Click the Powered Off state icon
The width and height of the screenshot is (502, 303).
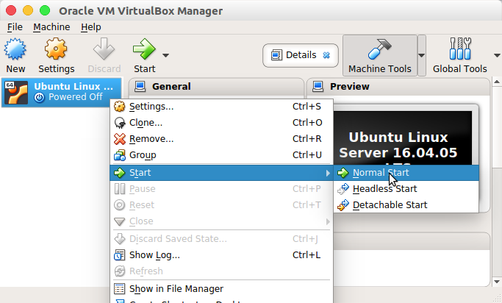coord(40,97)
